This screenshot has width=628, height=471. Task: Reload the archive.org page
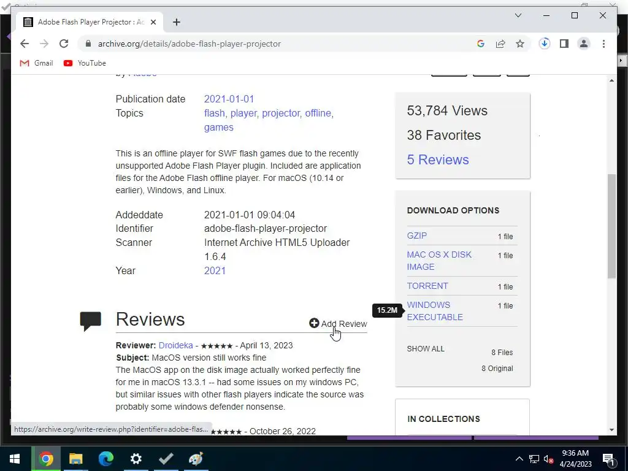pyautogui.click(x=64, y=44)
